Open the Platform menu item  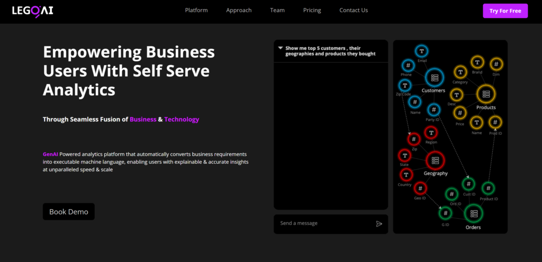click(196, 10)
